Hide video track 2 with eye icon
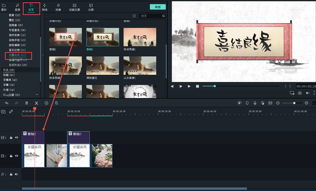This screenshot has height=191, width=316. (x=17, y=137)
